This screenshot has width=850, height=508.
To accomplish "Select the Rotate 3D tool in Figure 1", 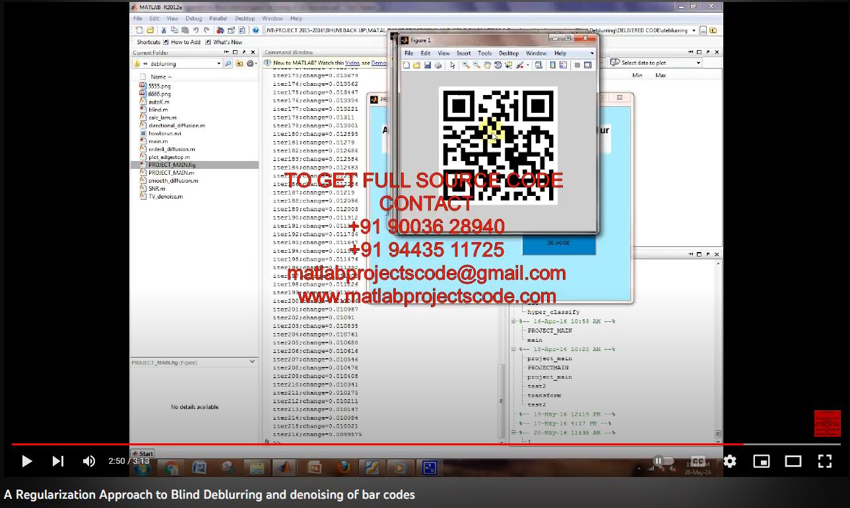I will tap(498, 65).
